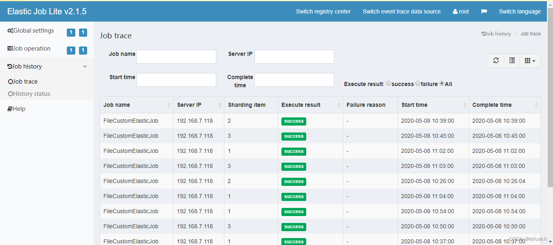Click the Sharding item column header
This screenshot has height=245, width=553.
click(x=251, y=105)
